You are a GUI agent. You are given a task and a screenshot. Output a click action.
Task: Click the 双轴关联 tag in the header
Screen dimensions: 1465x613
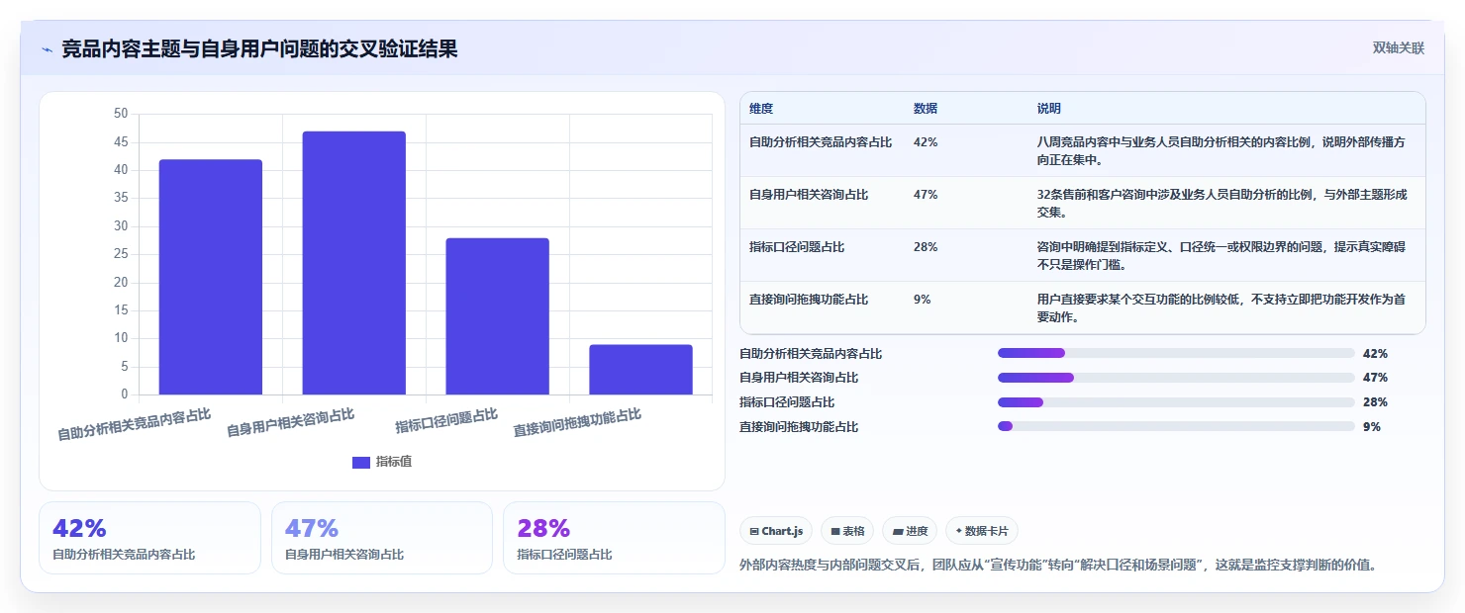(x=1398, y=48)
